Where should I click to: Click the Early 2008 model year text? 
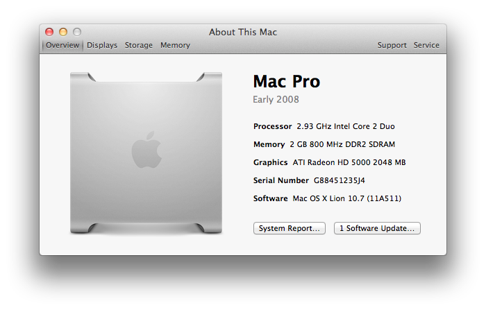point(276,99)
